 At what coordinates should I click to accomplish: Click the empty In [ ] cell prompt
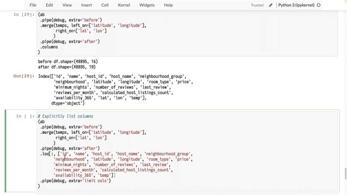[x=25, y=116]
